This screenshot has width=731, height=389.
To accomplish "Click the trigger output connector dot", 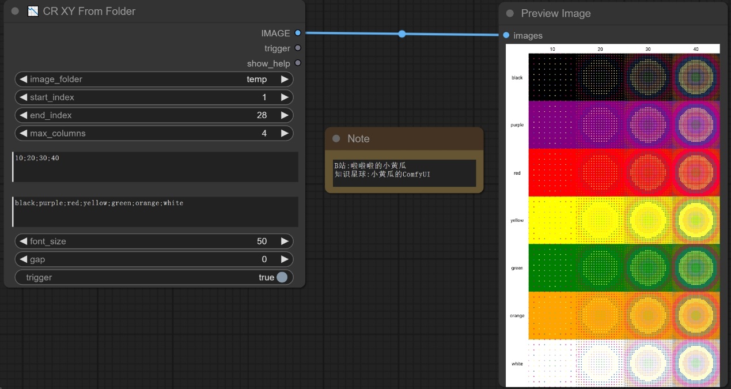I will pyautogui.click(x=298, y=48).
